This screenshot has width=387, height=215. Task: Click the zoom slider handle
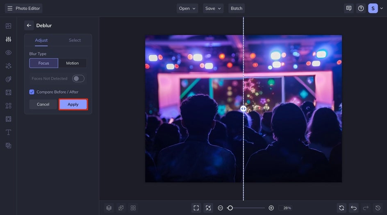pos(230,208)
